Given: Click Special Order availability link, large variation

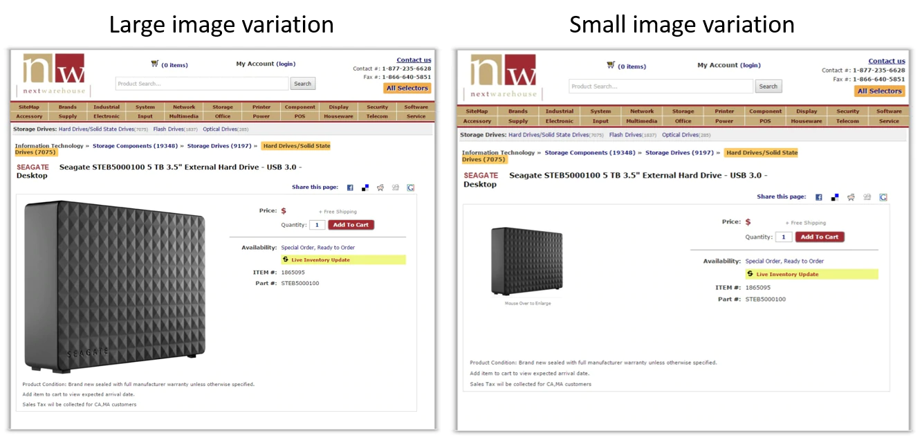Looking at the screenshot, I should click(x=317, y=247).
